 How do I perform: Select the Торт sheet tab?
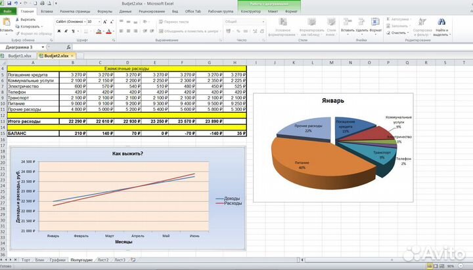click(26, 260)
